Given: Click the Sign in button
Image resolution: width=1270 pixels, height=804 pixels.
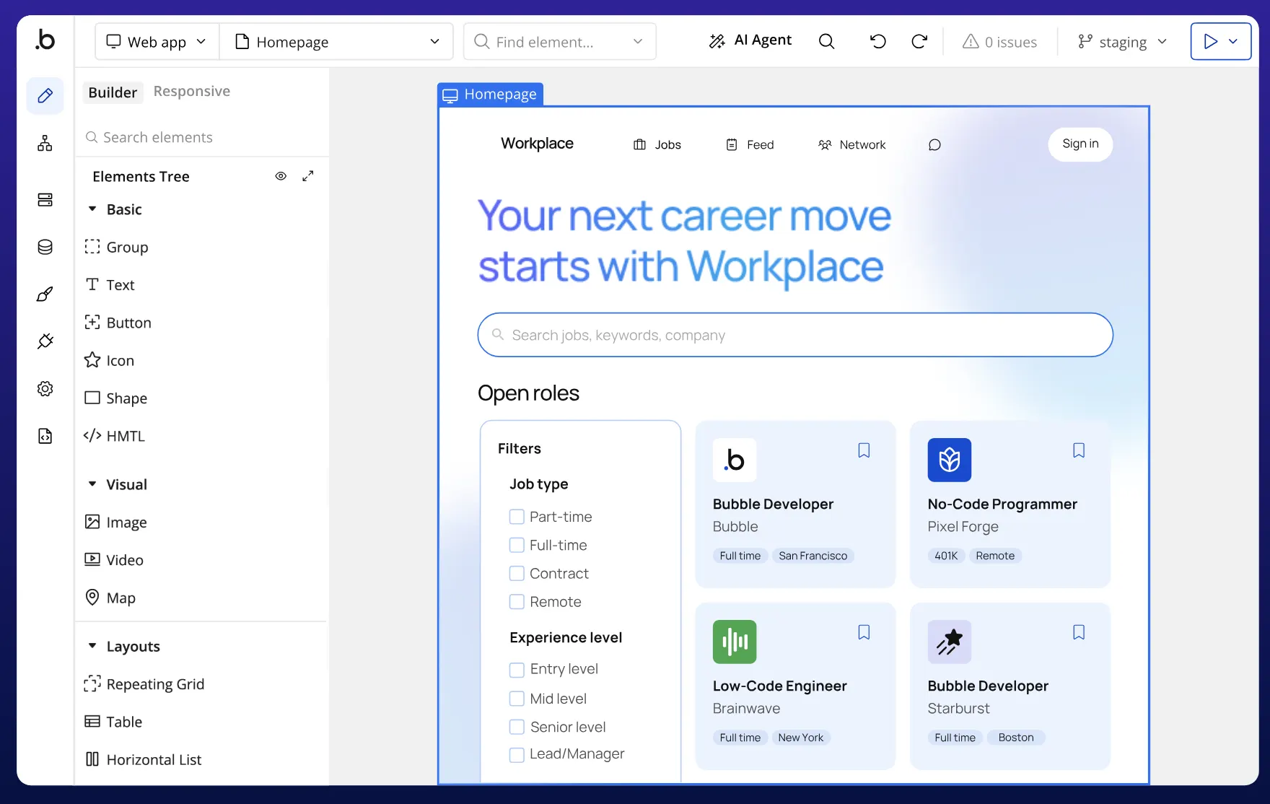Looking at the screenshot, I should coord(1079,144).
